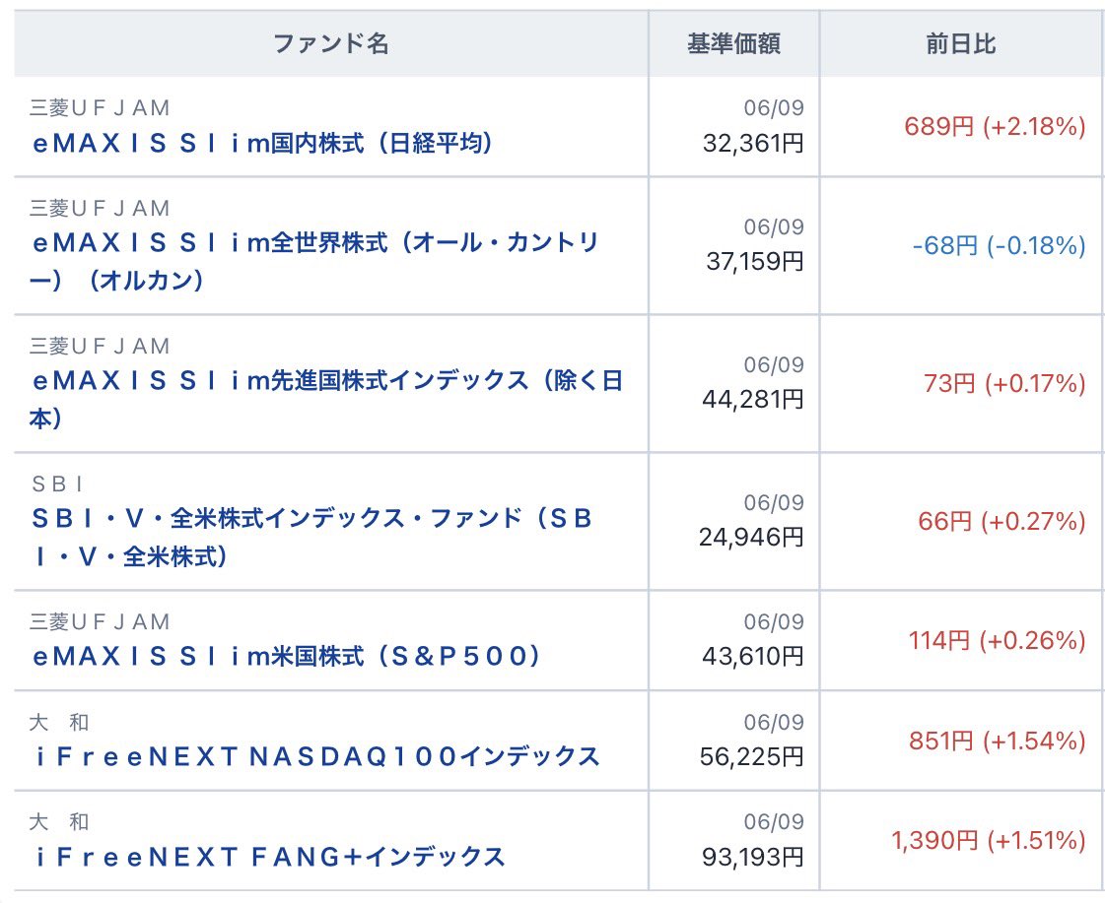Screen dimensions: 1105x903
Task: Open eMAXIS Slim先進国株式インデックス fund link
Action: [325, 399]
